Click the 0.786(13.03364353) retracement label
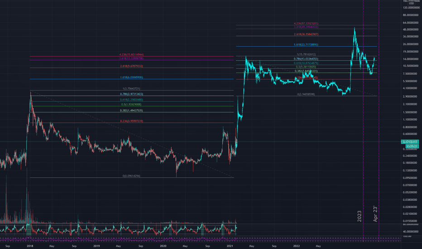422x249 pixels. coord(306,59)
